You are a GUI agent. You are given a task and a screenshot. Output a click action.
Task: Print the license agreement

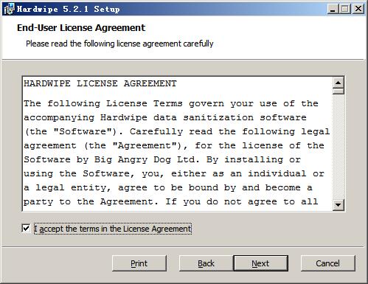(139, 263)
